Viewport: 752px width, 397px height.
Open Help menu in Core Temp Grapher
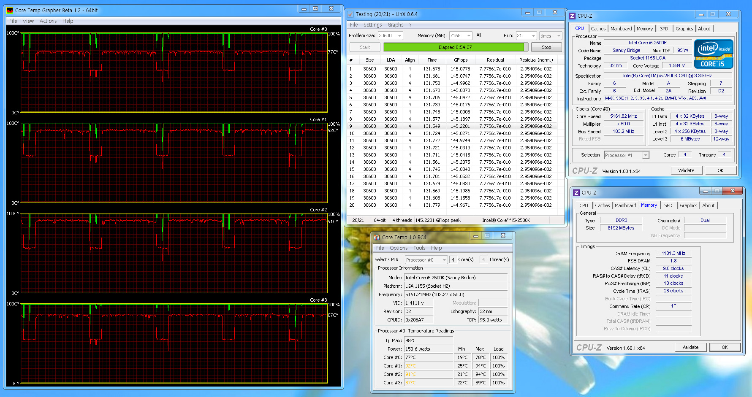pos(68,21)
